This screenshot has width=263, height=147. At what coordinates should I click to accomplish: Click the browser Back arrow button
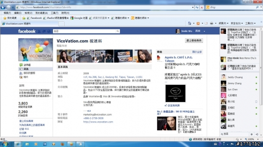coord(3,7)
